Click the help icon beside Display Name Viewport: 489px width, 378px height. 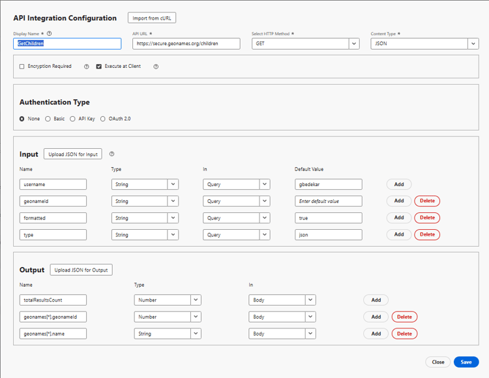point(50,33)
